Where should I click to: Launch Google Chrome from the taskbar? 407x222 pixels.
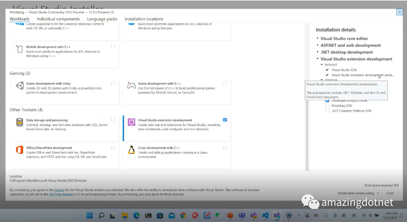click(x=184, y=216)
